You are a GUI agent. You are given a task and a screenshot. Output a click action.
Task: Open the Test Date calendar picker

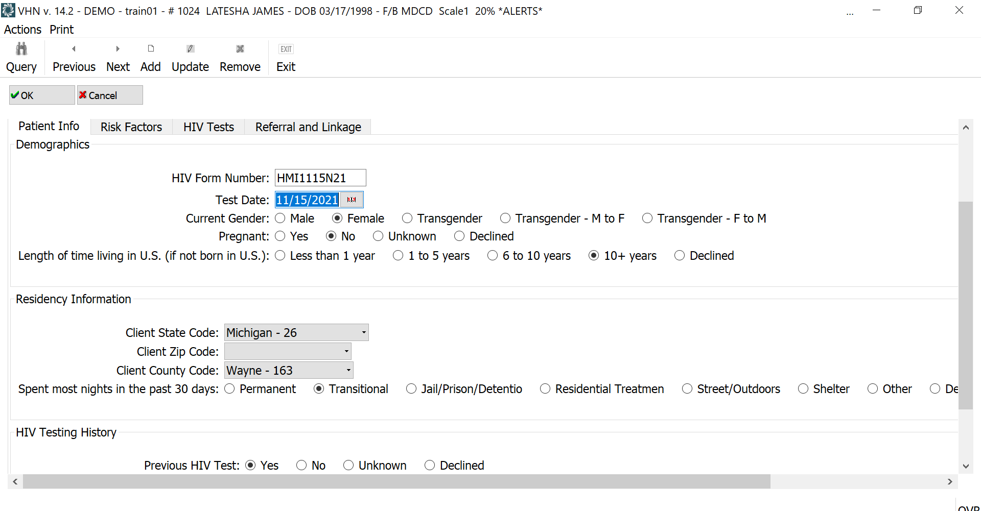(352, 200)
